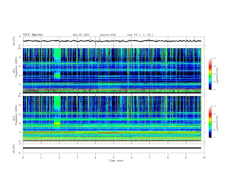Click the "ch.1(V)" axis label
Viewport: 230px width, 177px height.
click(14, 41)
